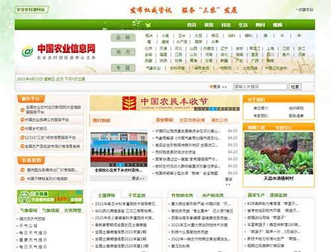Image resolution: width=331 pixels, height=252 pixels.
Task: Open the 上海 region link
Action: click(270, 48)
